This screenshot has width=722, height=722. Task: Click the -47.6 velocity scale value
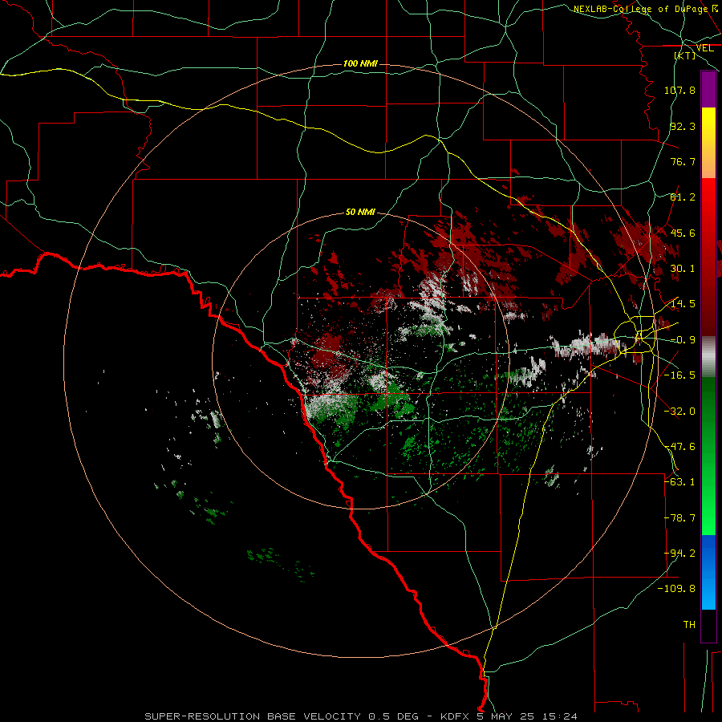(679, 447)
